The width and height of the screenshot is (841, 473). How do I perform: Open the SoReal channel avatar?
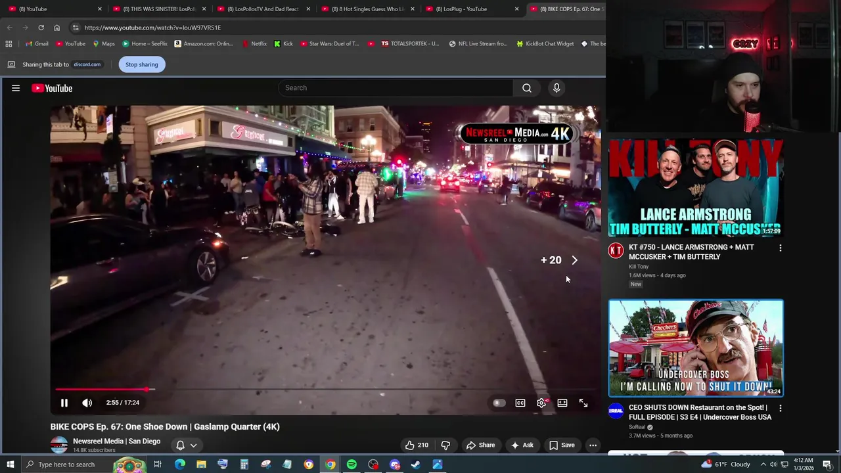click(x=616, y=411)
